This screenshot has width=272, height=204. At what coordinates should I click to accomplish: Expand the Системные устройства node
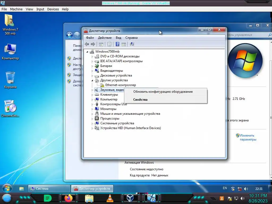point(92,124)
